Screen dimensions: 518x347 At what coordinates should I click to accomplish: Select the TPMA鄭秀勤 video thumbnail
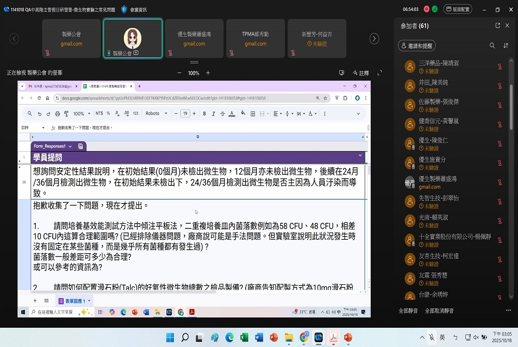255,38
